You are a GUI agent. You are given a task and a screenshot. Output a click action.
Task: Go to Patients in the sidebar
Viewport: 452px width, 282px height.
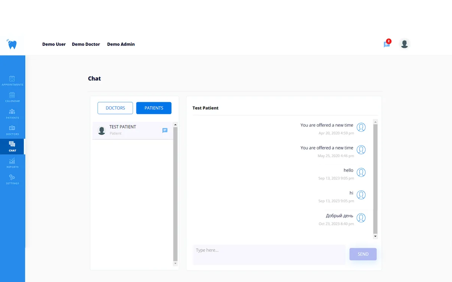click(x=12, y=114)
